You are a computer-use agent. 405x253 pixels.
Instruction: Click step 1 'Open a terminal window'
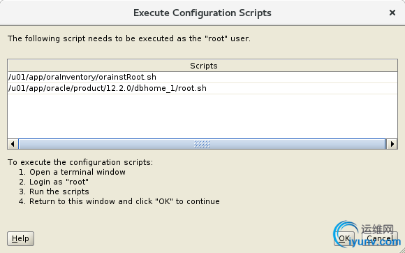point(72,172)
